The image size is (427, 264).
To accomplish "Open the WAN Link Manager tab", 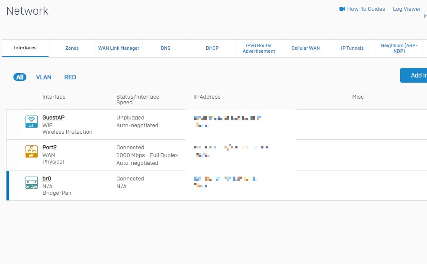I will coord(119,48).
